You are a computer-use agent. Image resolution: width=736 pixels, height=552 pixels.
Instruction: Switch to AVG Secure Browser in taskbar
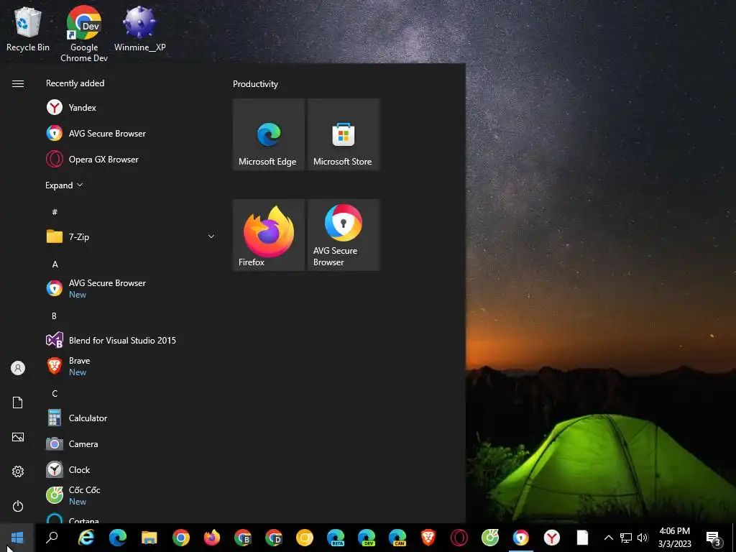coord(521,538)
